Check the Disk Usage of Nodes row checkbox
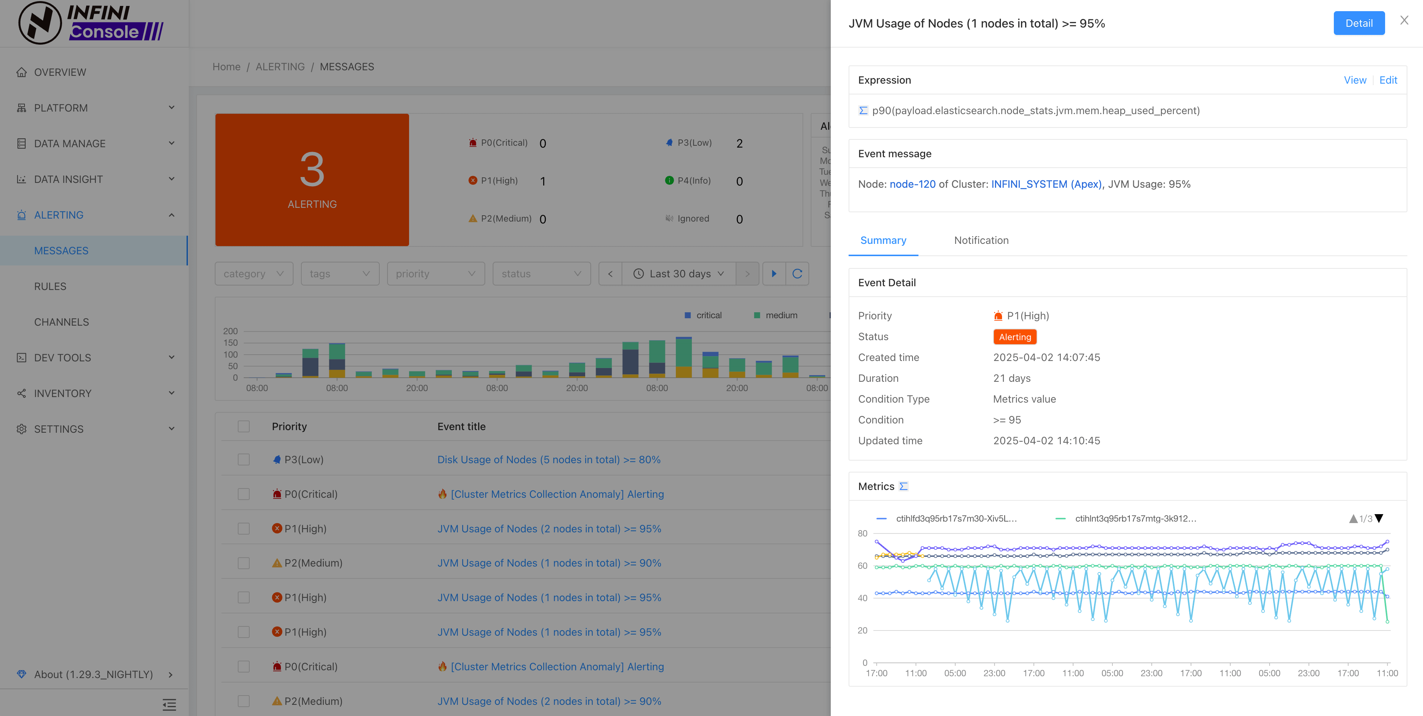1423x716 pixels. [244, 459]
